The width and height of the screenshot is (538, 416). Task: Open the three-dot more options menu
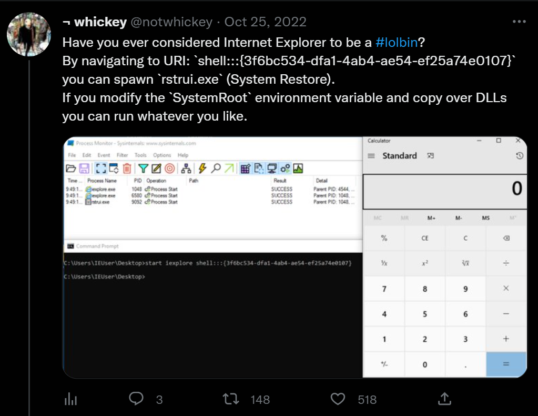519,22
